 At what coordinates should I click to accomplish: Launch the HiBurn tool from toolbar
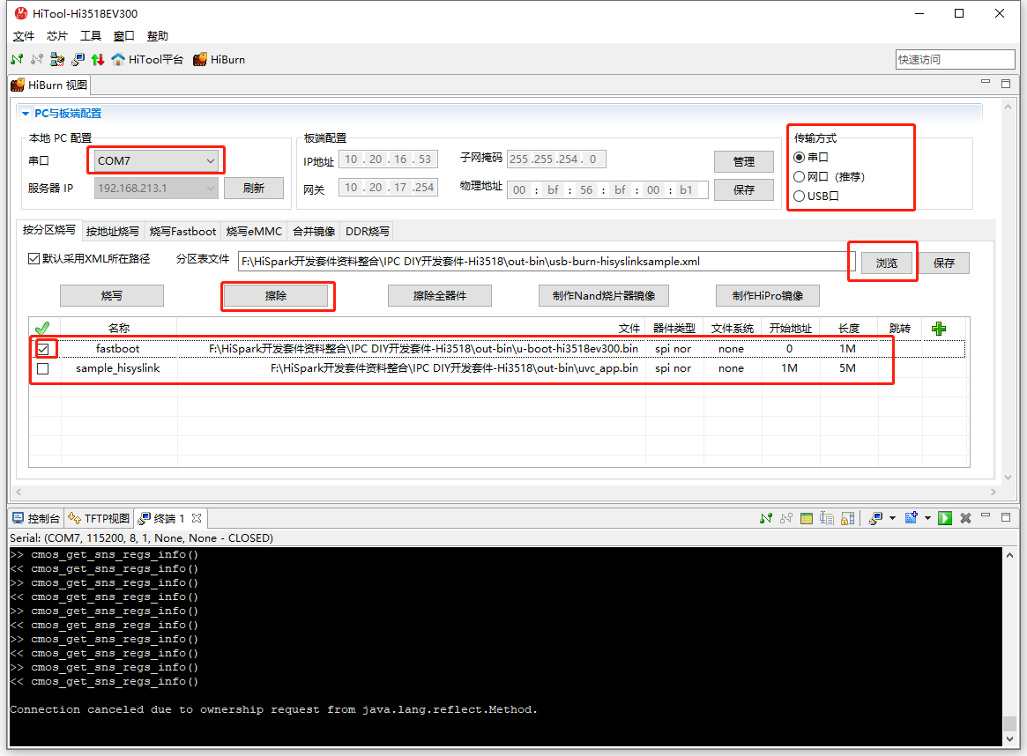point(219,60)
